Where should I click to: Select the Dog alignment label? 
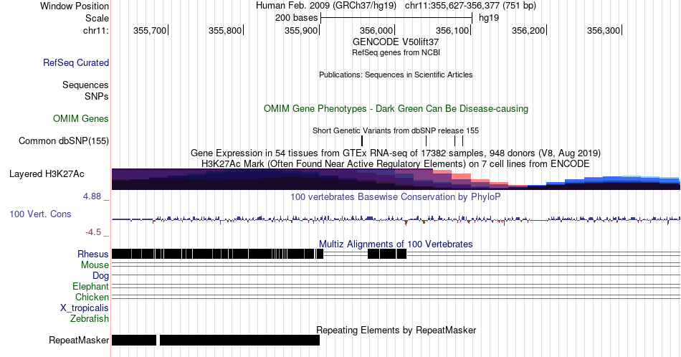pos(101,276)
